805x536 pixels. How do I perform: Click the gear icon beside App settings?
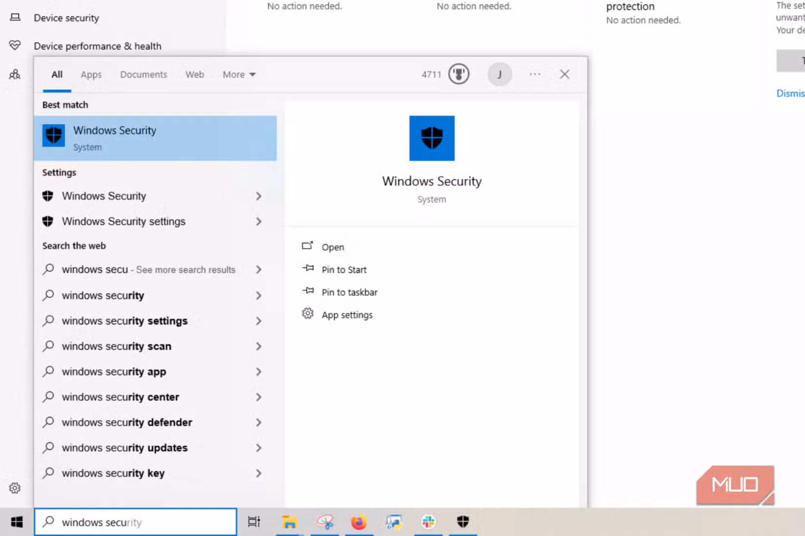(x=307, y=313)
